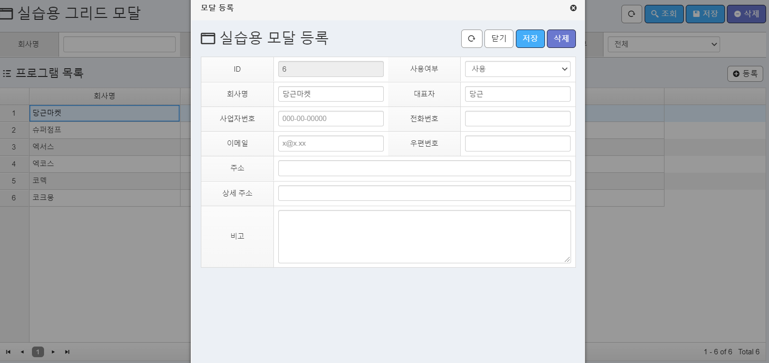
Task: Go to last page in grid pager
Action: (x=67, y=352)
